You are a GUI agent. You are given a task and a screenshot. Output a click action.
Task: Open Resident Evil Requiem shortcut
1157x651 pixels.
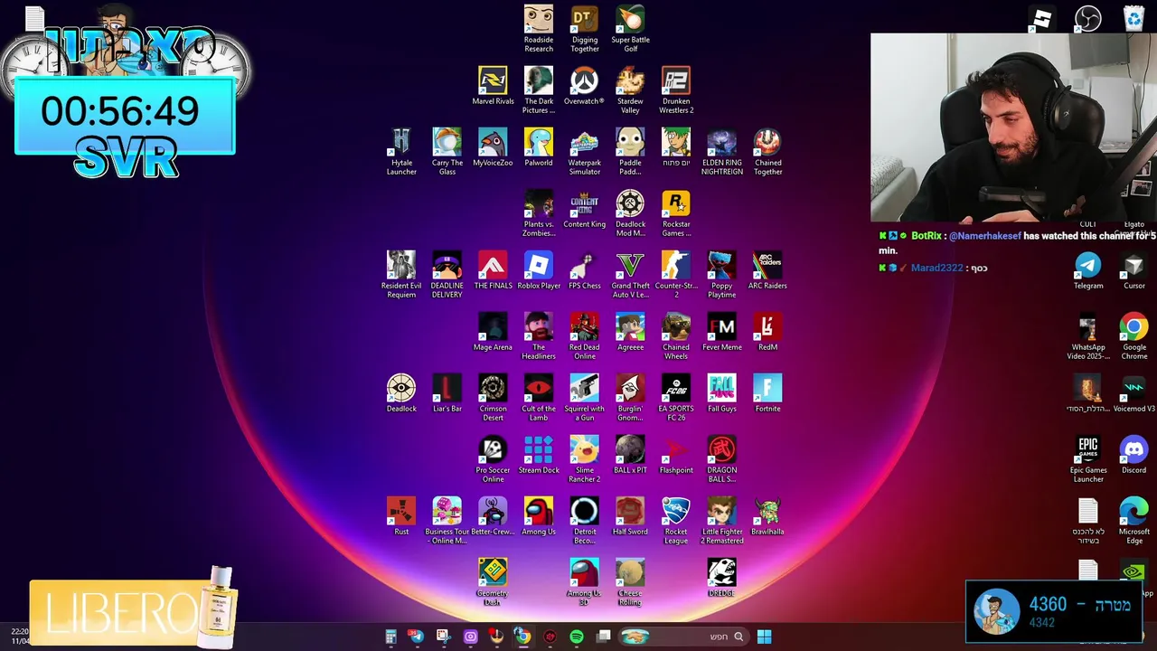pos(401,275)
